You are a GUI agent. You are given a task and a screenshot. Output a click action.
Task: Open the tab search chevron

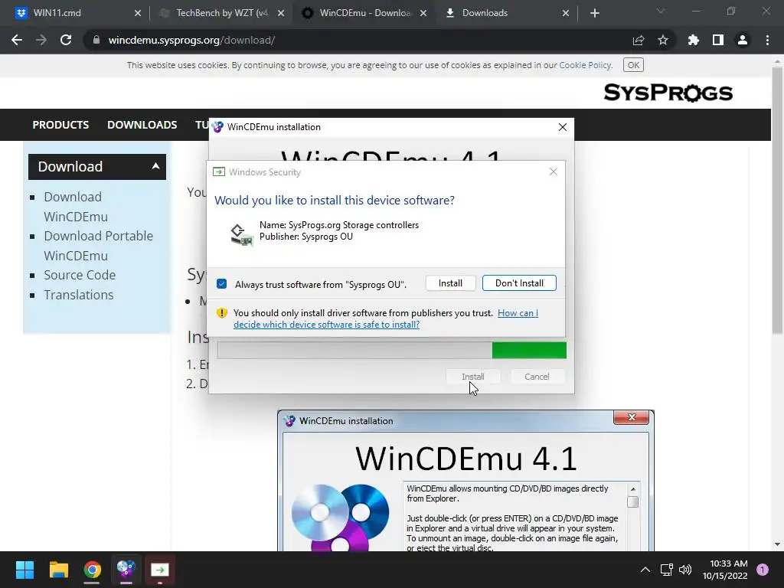pyautogui.click(x=661, y=11)
